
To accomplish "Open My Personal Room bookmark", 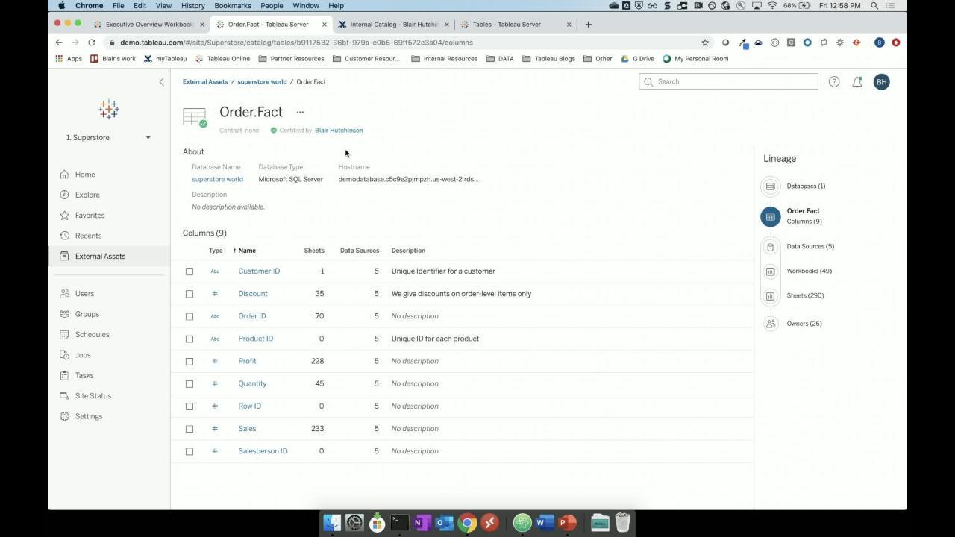I will (x=695, y=59).
